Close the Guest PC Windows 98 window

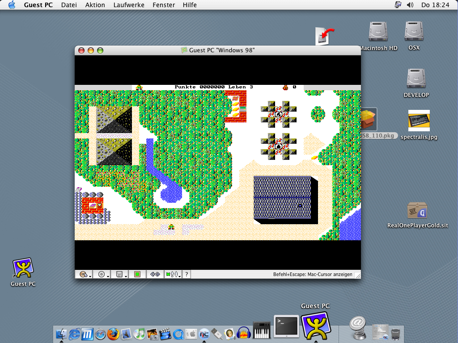(81, 50)
